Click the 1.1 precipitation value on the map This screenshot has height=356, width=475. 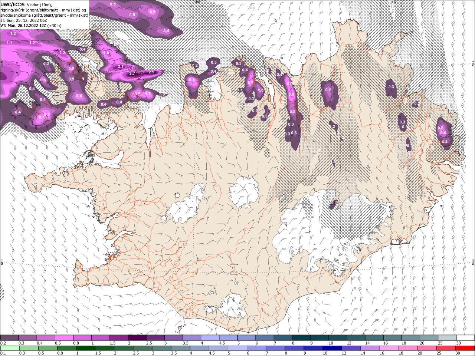click(x=9, y=43)
